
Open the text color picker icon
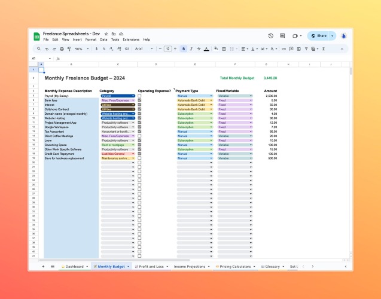tap(206, 49)
